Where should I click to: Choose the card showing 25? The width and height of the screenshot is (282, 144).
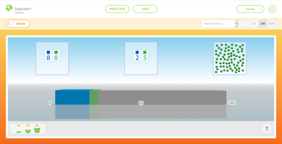(x=141, y=58)
